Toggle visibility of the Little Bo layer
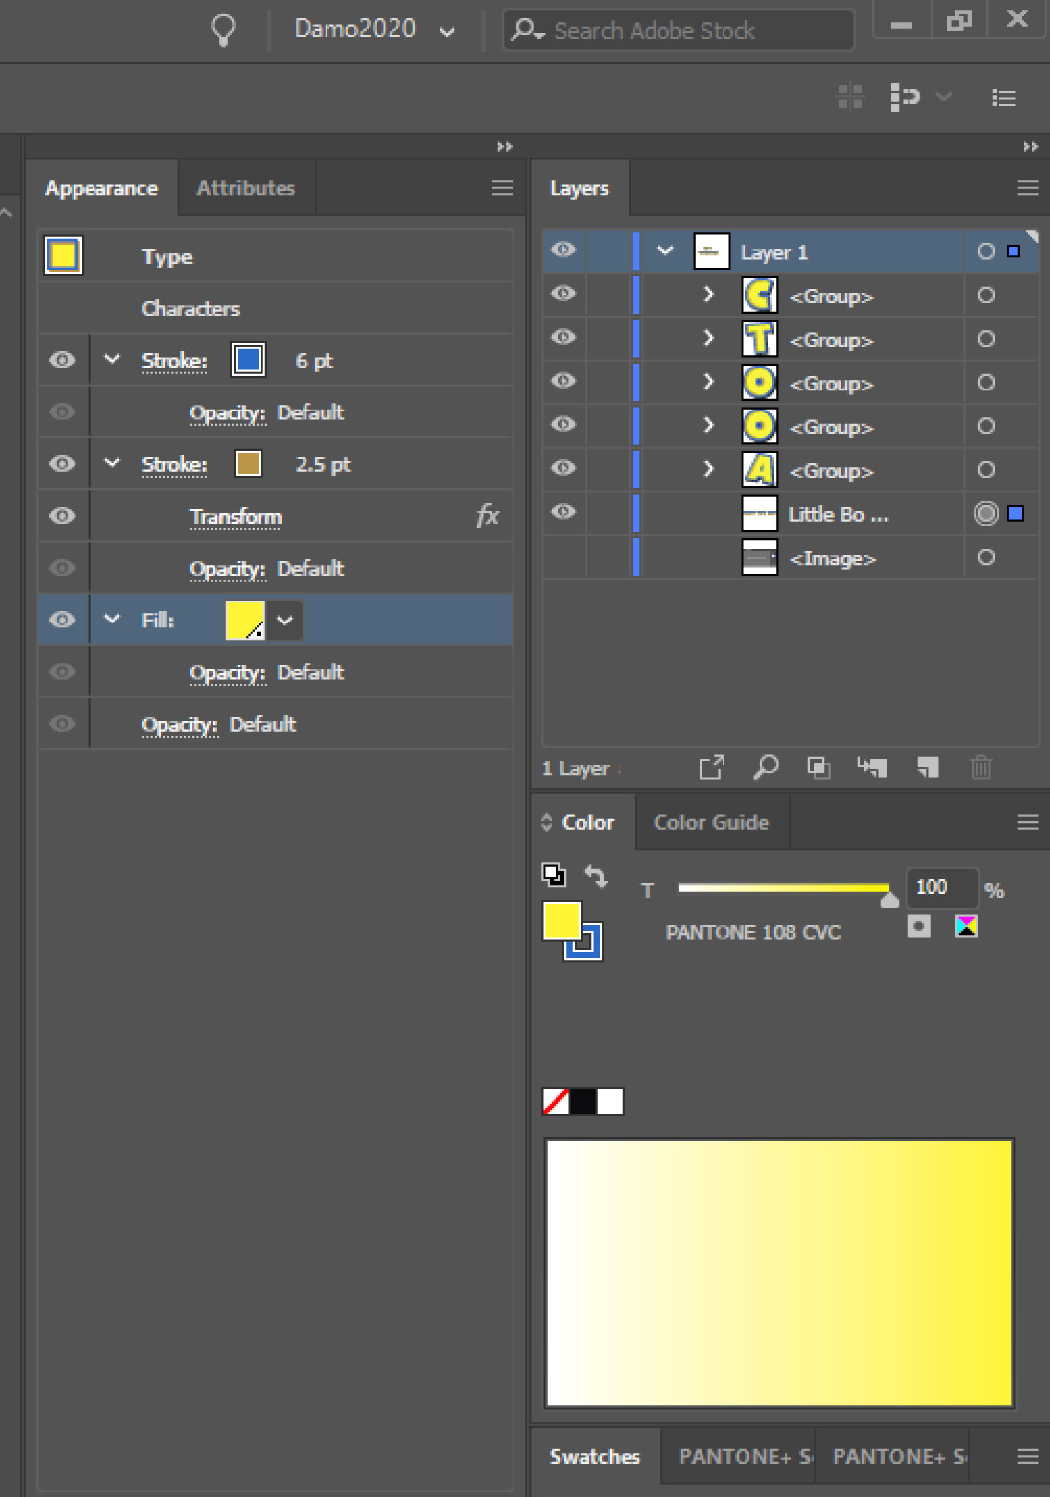Image resolution: width=1050 pixels, height=1497 pixels. (x=562, y=513)
